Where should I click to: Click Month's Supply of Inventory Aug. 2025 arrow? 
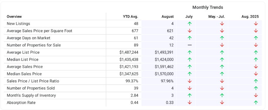click(256, 95)
